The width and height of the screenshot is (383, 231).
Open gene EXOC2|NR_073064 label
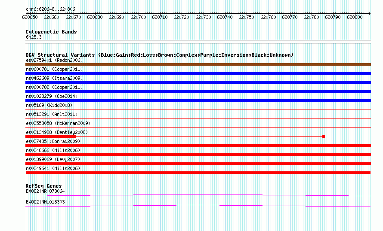[x=45, y=191]
